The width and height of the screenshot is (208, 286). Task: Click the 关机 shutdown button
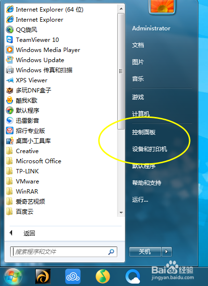coord(145,252)
